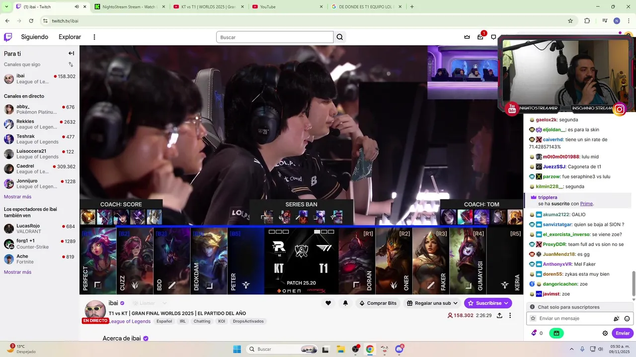Mute the ibai Twitch tab audio
The width and height of the screenshot is (636, 357).
click(x=77, y=7)
